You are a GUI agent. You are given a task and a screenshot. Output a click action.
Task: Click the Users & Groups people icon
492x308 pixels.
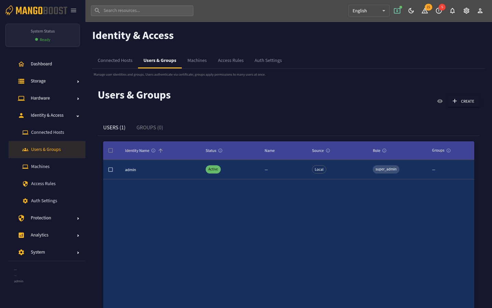pyautogui.click(x=25, y=150)
